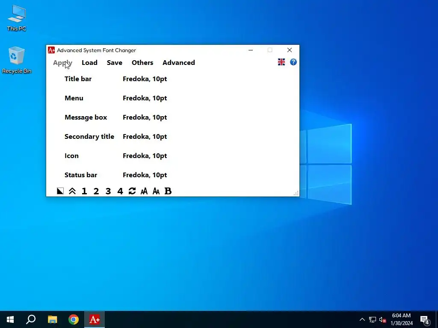
Task: Minimize the Advanced System Font Changer window
Action: click(x=251, y=50)
